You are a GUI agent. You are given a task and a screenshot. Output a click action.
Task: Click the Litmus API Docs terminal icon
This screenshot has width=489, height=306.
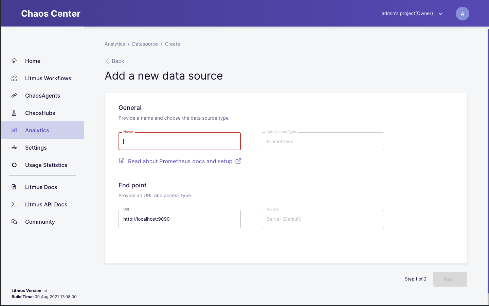pyautogui.click(x=14, y=204)
